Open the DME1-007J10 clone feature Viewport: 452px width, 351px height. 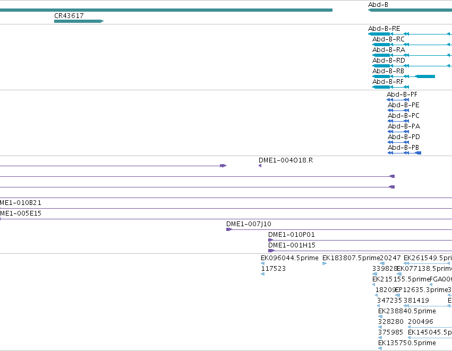(339, 229)
